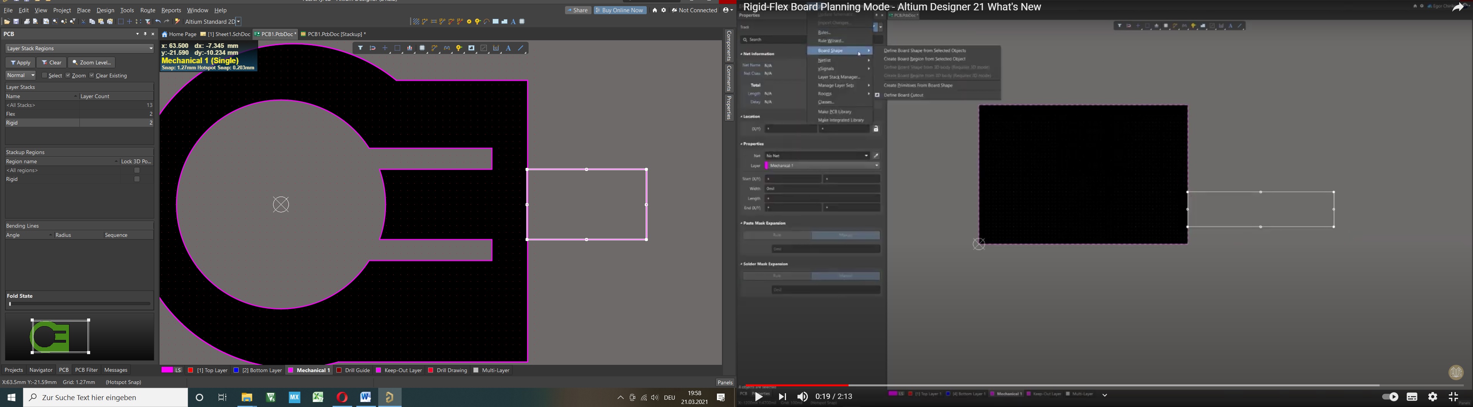Open Altium preferences gear icon
The height and width of the screenshot is (407, 1473).
(x=664, y=10)
